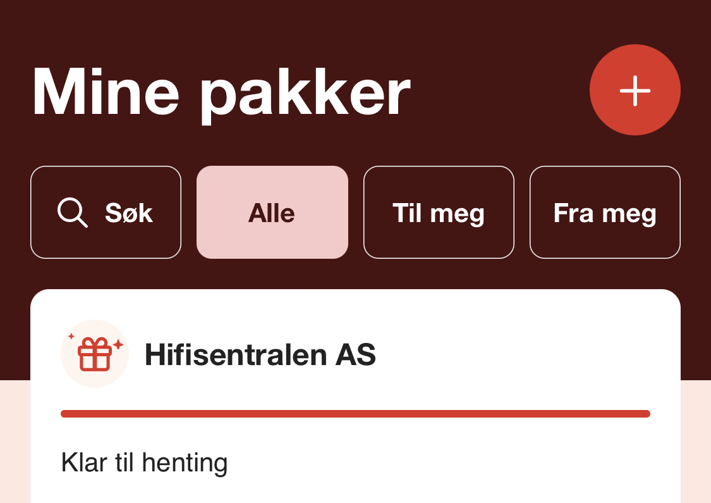Tap the right end of the red progress bar

[644, 414]
